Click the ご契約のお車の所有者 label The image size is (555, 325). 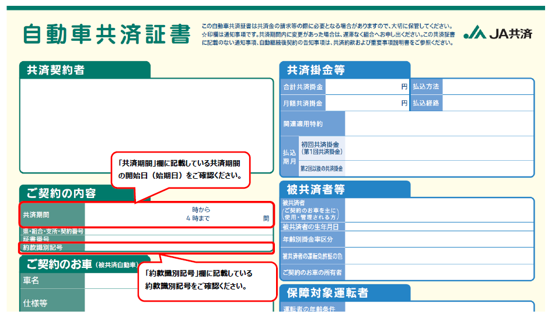tap(312, 273)
